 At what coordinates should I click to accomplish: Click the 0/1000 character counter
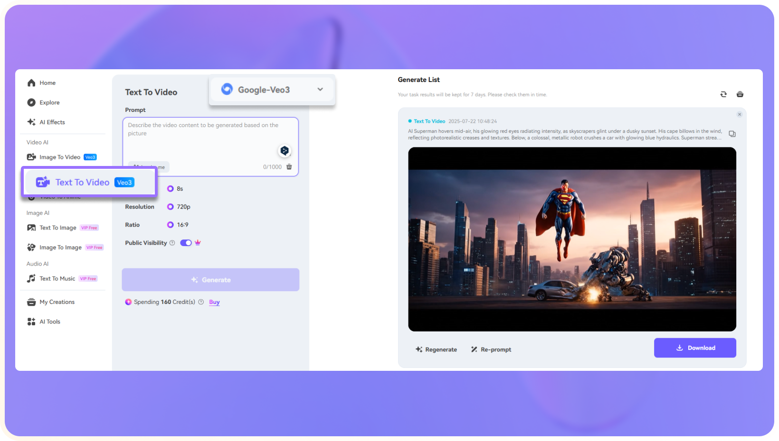[x=272, y=167]
